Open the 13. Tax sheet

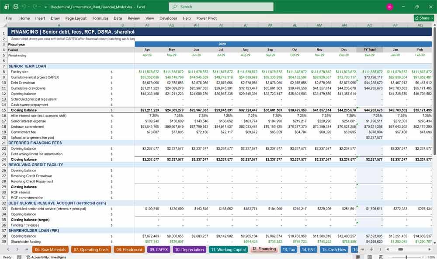tap(289, 249)
